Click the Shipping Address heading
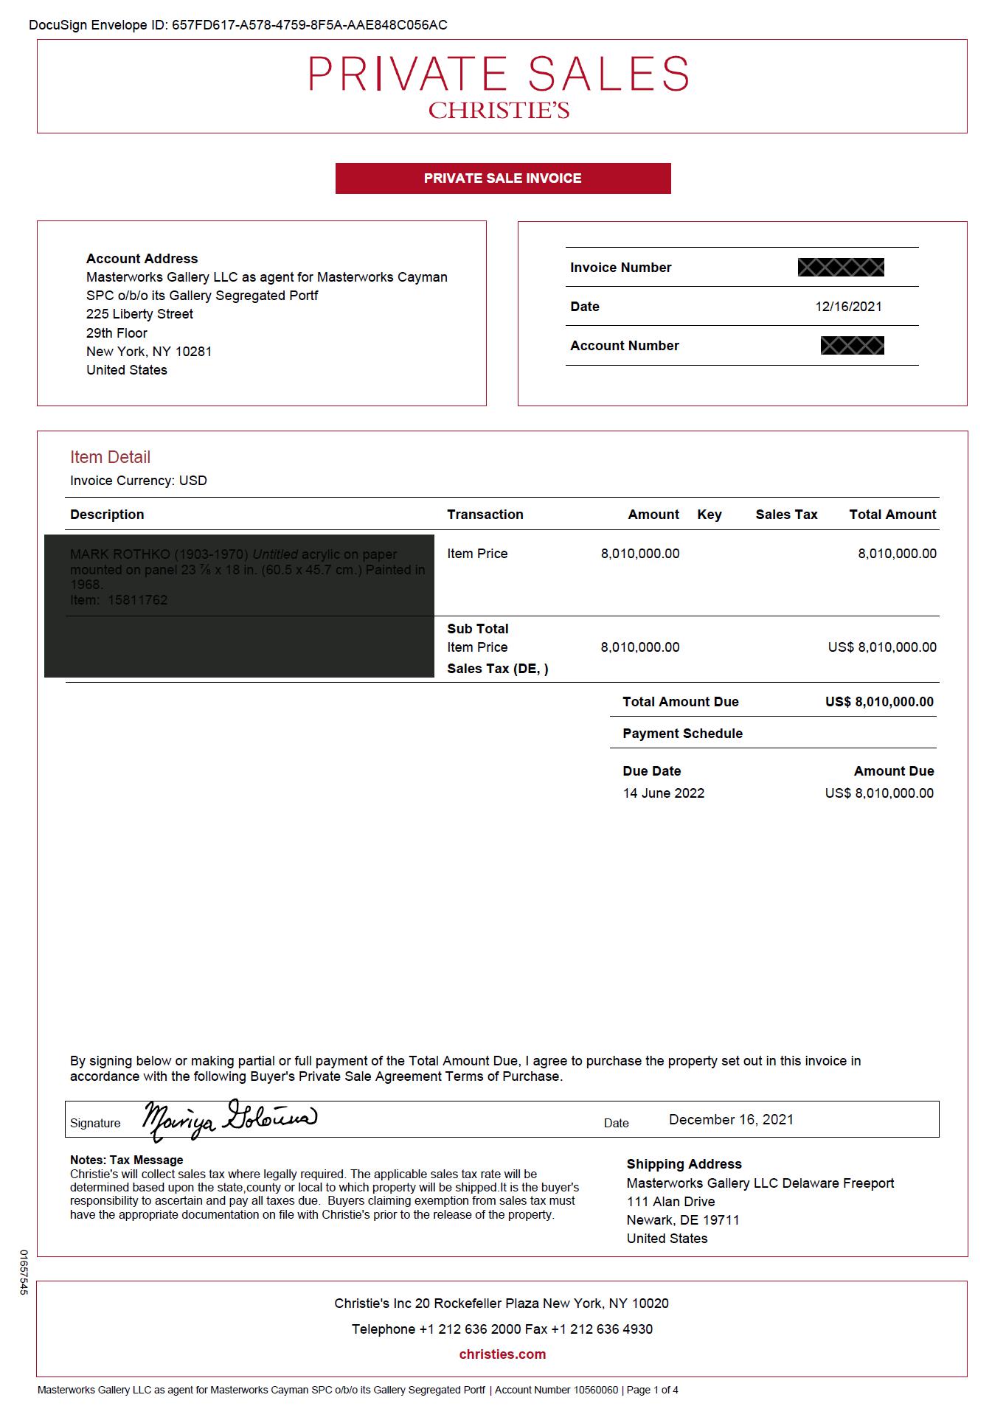1006x1420 pixels. coord(684,1164)
